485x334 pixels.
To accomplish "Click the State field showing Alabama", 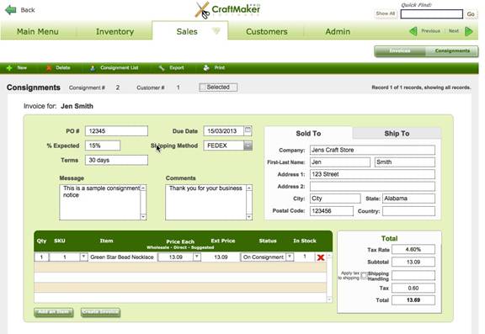I will (x=408, y=199).
